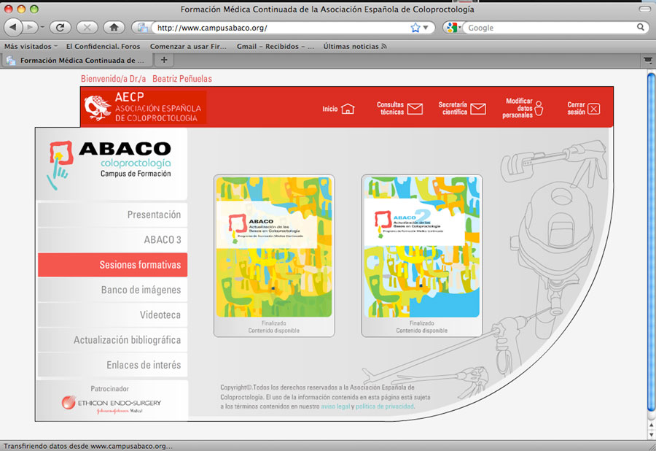Open the ABACO 2 course cover thumbnail
Viewport: 656px width, 451px height.
[422, 247]
